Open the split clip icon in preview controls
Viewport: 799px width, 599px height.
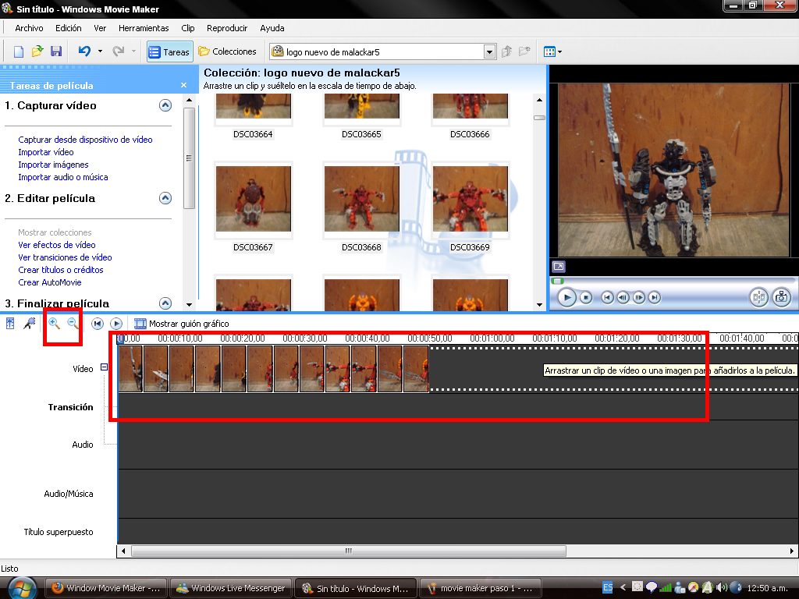point(757,297)
